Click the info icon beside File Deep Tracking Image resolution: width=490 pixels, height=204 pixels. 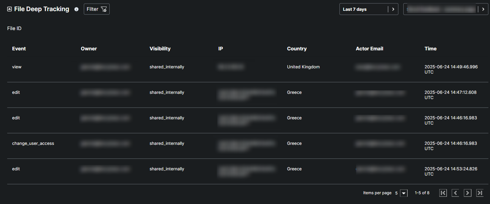pos(76,9)
